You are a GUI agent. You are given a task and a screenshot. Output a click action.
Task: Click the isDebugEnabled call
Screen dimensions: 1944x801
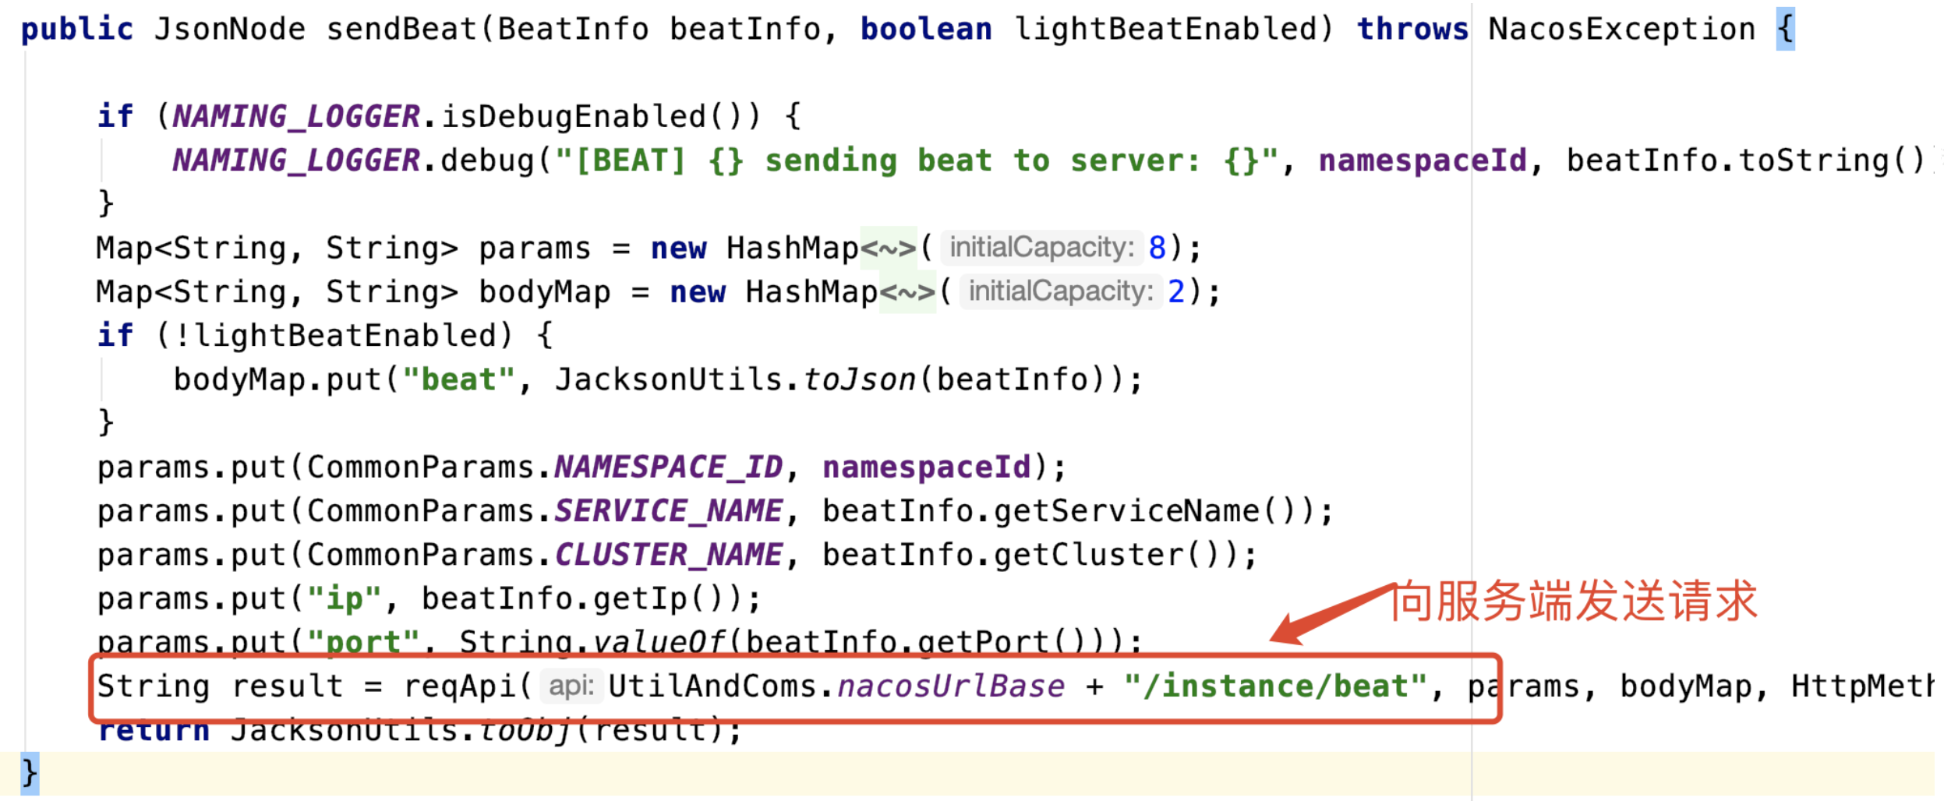pyautogui.click(x=574, y=117)
